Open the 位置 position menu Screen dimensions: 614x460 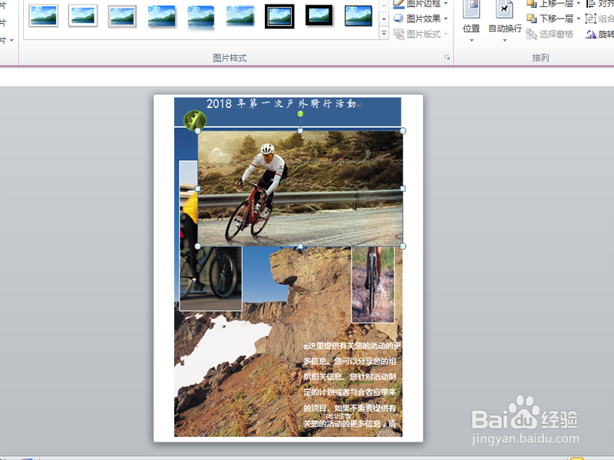point(471,21)
